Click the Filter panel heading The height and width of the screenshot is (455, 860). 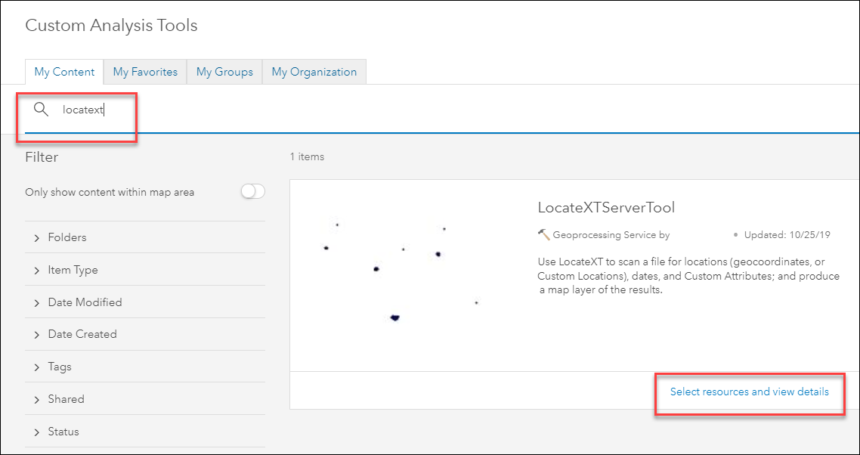(42, 157)
